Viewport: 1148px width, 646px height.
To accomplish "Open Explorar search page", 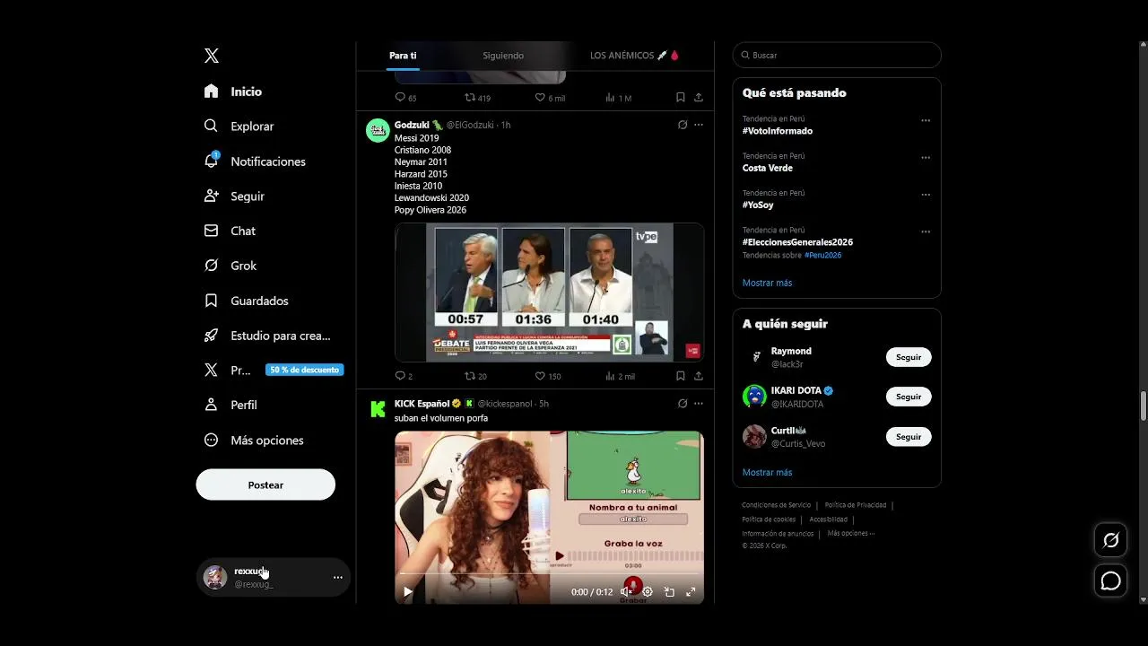I will [239, 127].
